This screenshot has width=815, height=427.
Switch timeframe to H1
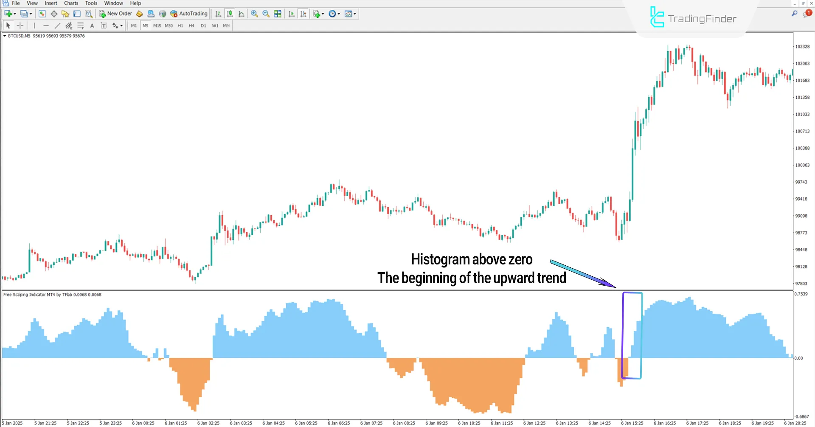coord(180,25)
